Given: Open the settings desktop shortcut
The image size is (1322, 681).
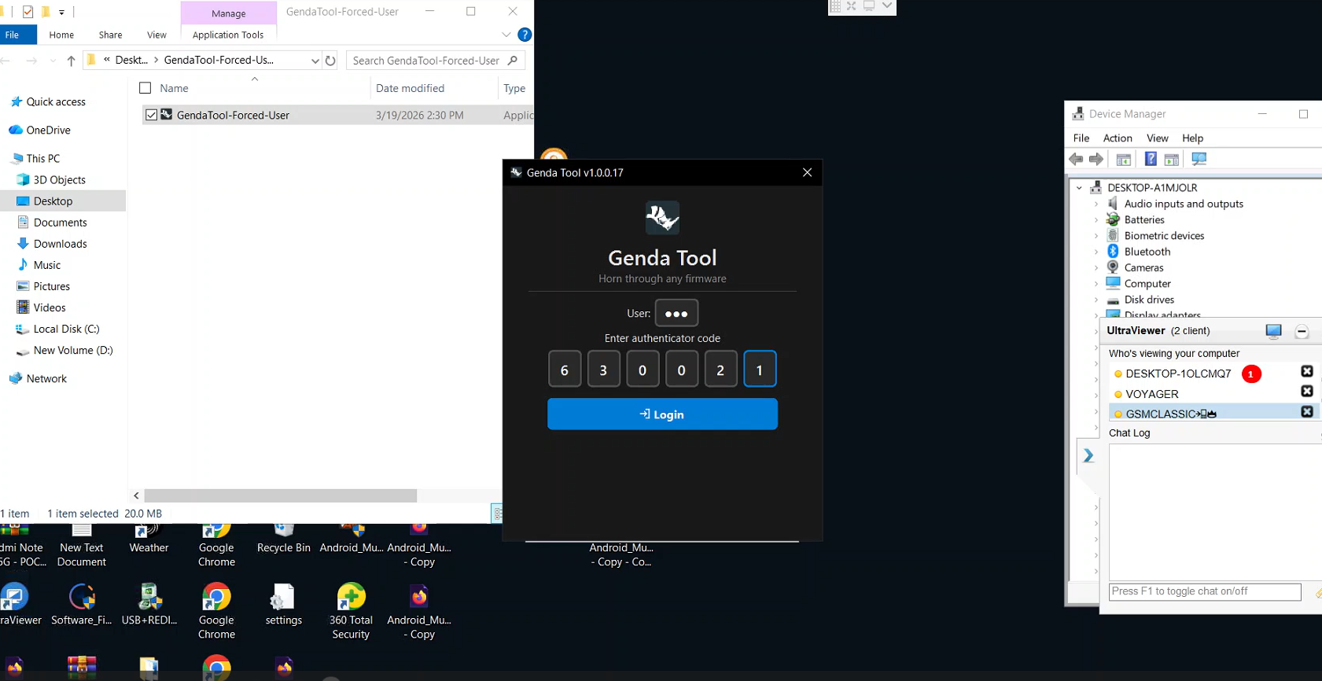Looking at the screenshot, I should (x=284, y=605).
